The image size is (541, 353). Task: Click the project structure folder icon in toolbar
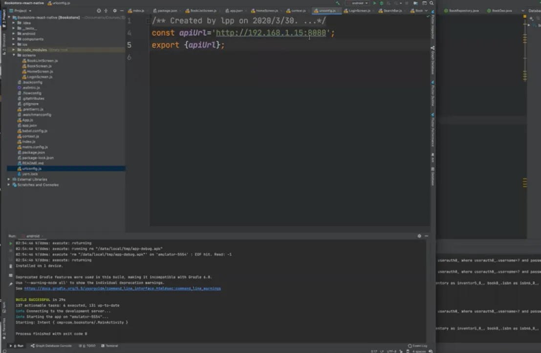415,3
